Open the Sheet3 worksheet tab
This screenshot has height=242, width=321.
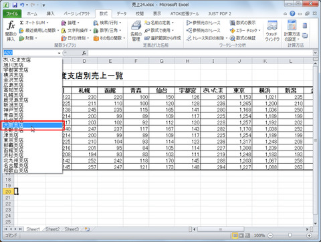pyautogui.click(x=72, y=229)
